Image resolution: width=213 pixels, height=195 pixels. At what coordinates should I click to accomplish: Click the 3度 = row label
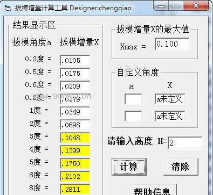click(39, 136)
